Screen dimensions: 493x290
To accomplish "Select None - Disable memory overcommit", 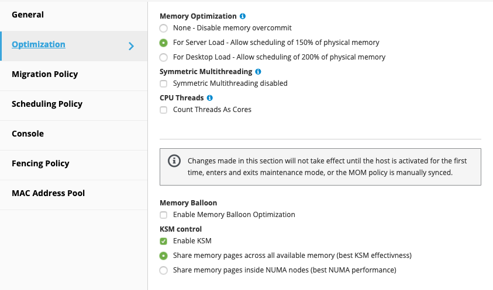I will [164, 28].
